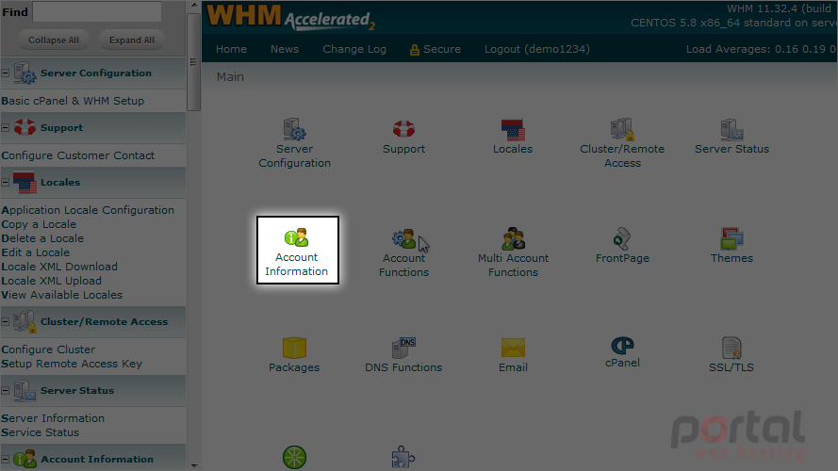Open the Themes icon
This screenshot has width=838, height=471.
coord(731,238)
